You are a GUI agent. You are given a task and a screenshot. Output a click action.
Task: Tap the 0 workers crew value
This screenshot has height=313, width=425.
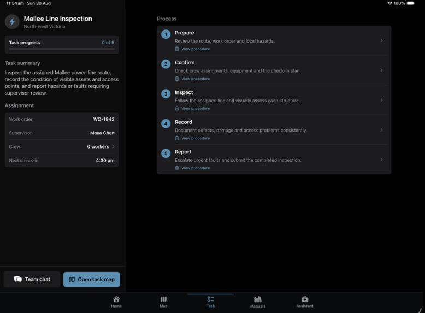pyautogui.click(x=98, y=146)
